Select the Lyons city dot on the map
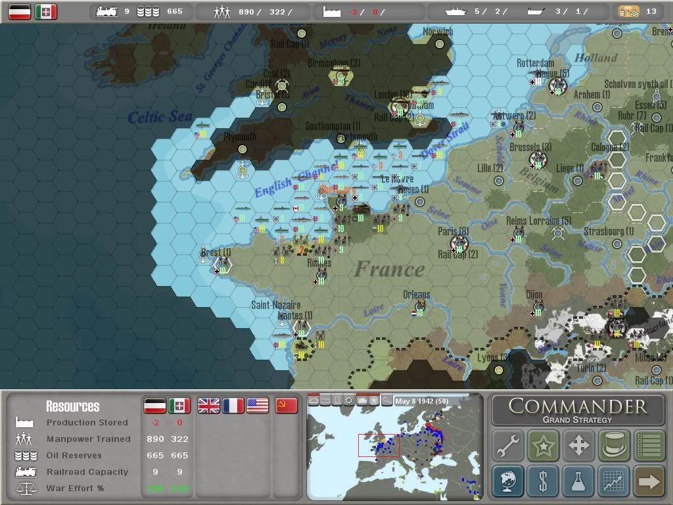The width and height of the screenshot is (673, 505). point(499,370)
